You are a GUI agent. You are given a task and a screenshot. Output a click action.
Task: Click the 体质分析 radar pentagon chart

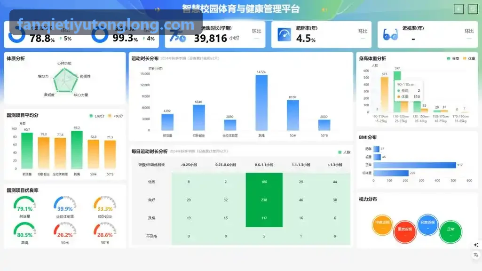pos(64,80)
